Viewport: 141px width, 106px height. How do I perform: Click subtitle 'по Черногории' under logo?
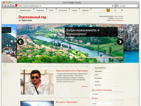[25, 20]
